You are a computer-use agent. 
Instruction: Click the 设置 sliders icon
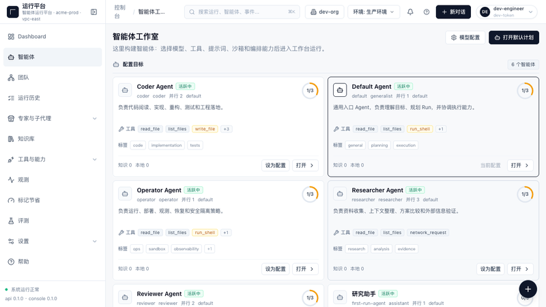click(x=11, y=242)
